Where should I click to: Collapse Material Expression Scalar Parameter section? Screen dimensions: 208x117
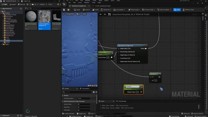pyautogui.click(x=63, y=101)
